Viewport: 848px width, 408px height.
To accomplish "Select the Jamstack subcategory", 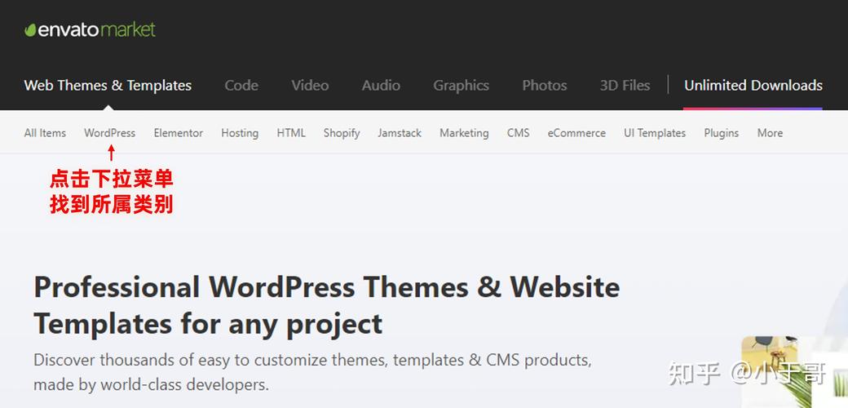I will coord(400,133).
